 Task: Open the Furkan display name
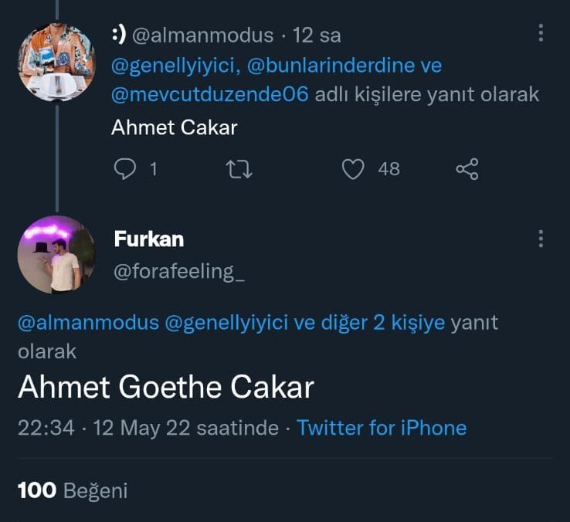tap(149, 239)
